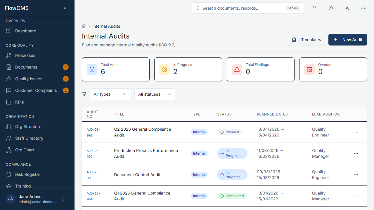
Task: Toggle light/dark theme with the sun icon
Action: point(347,8)
